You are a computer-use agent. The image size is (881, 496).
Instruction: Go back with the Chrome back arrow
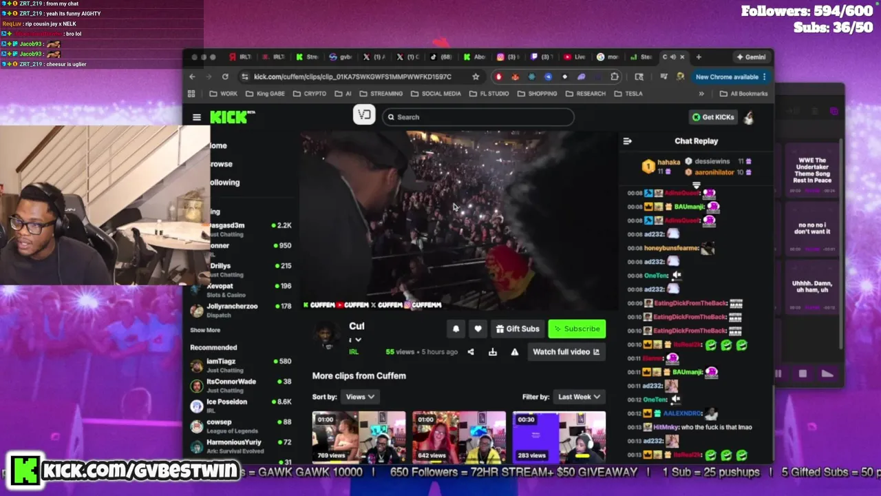[192, 76]
